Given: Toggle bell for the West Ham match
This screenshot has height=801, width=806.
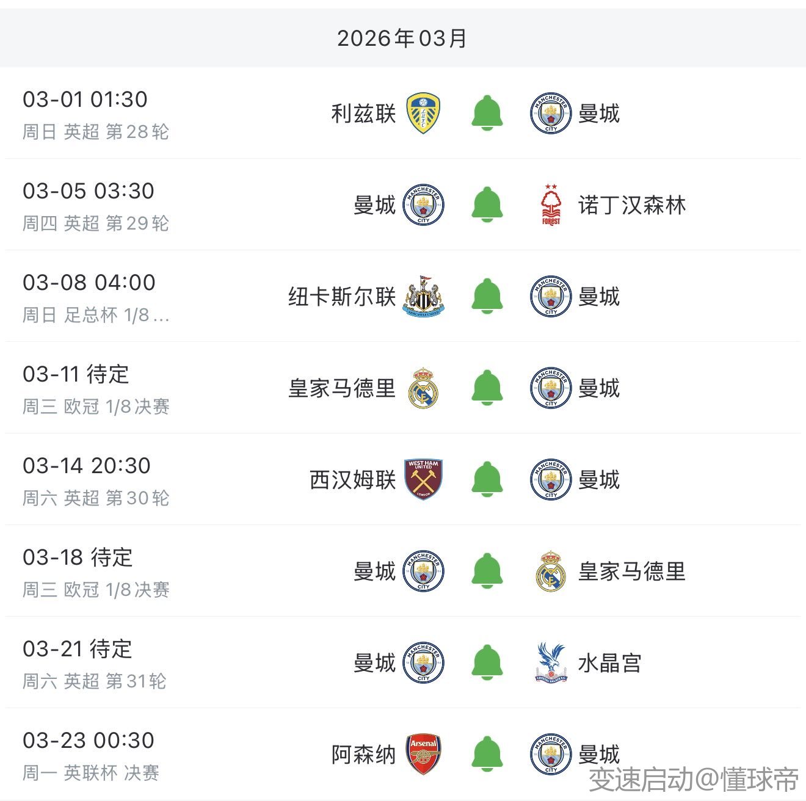Looking at the screenshot, I should coord(487,479).
